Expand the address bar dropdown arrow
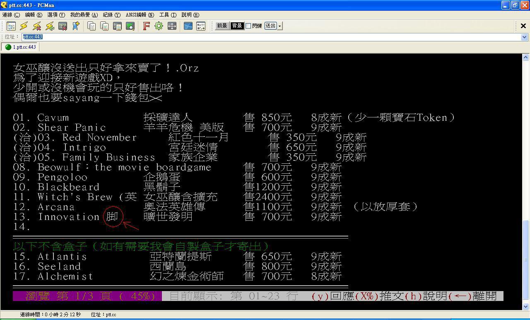This screenshot has width=530, height=320. pos(525,37)
